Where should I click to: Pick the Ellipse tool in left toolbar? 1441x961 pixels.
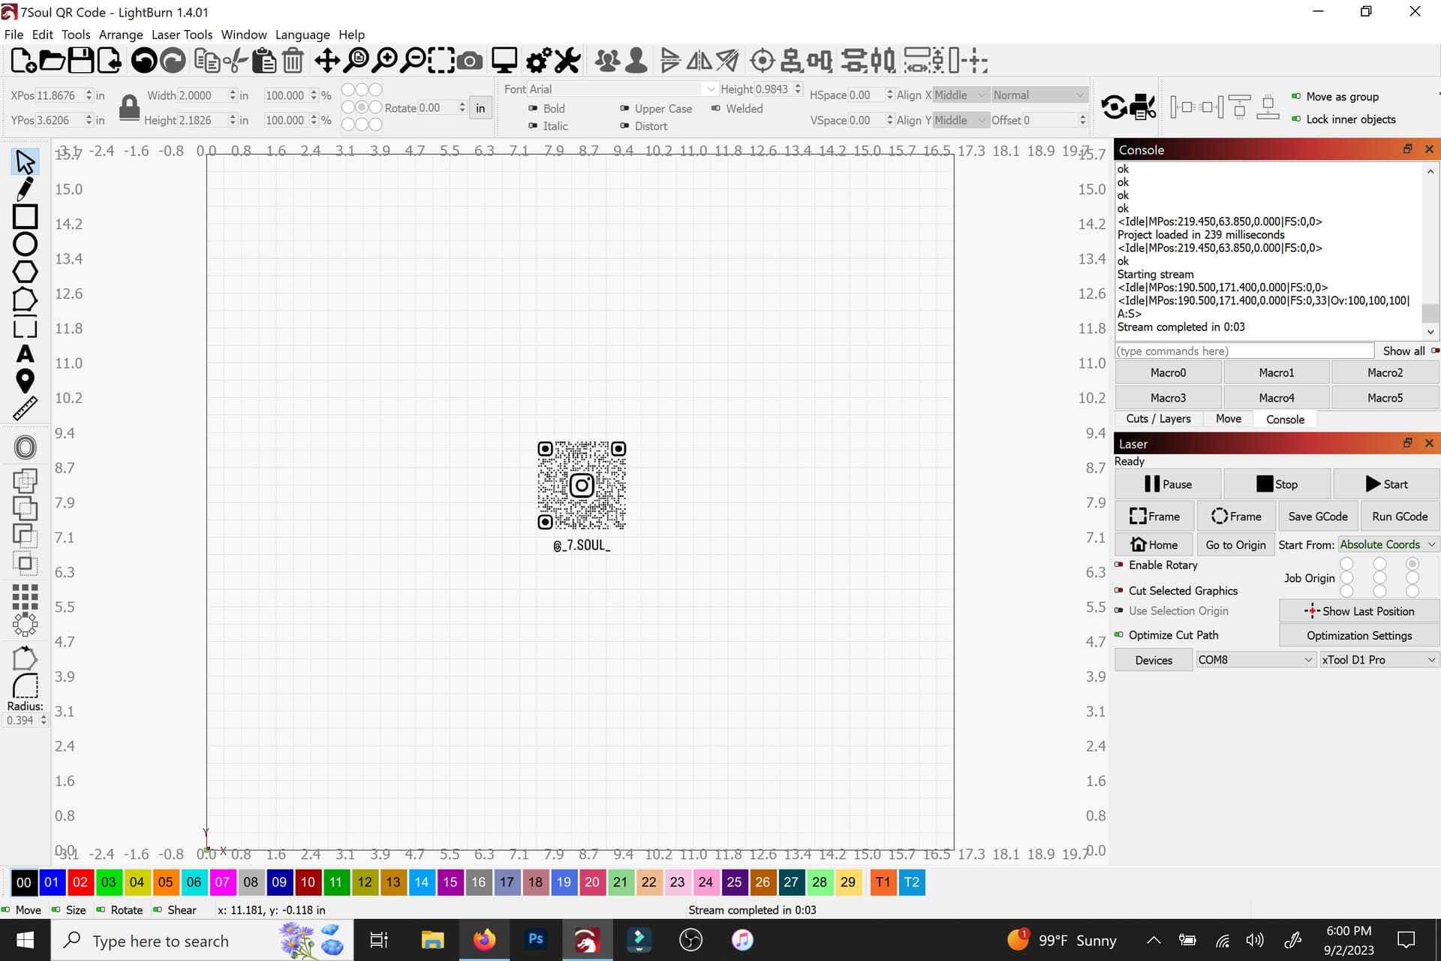coord(25,244)
